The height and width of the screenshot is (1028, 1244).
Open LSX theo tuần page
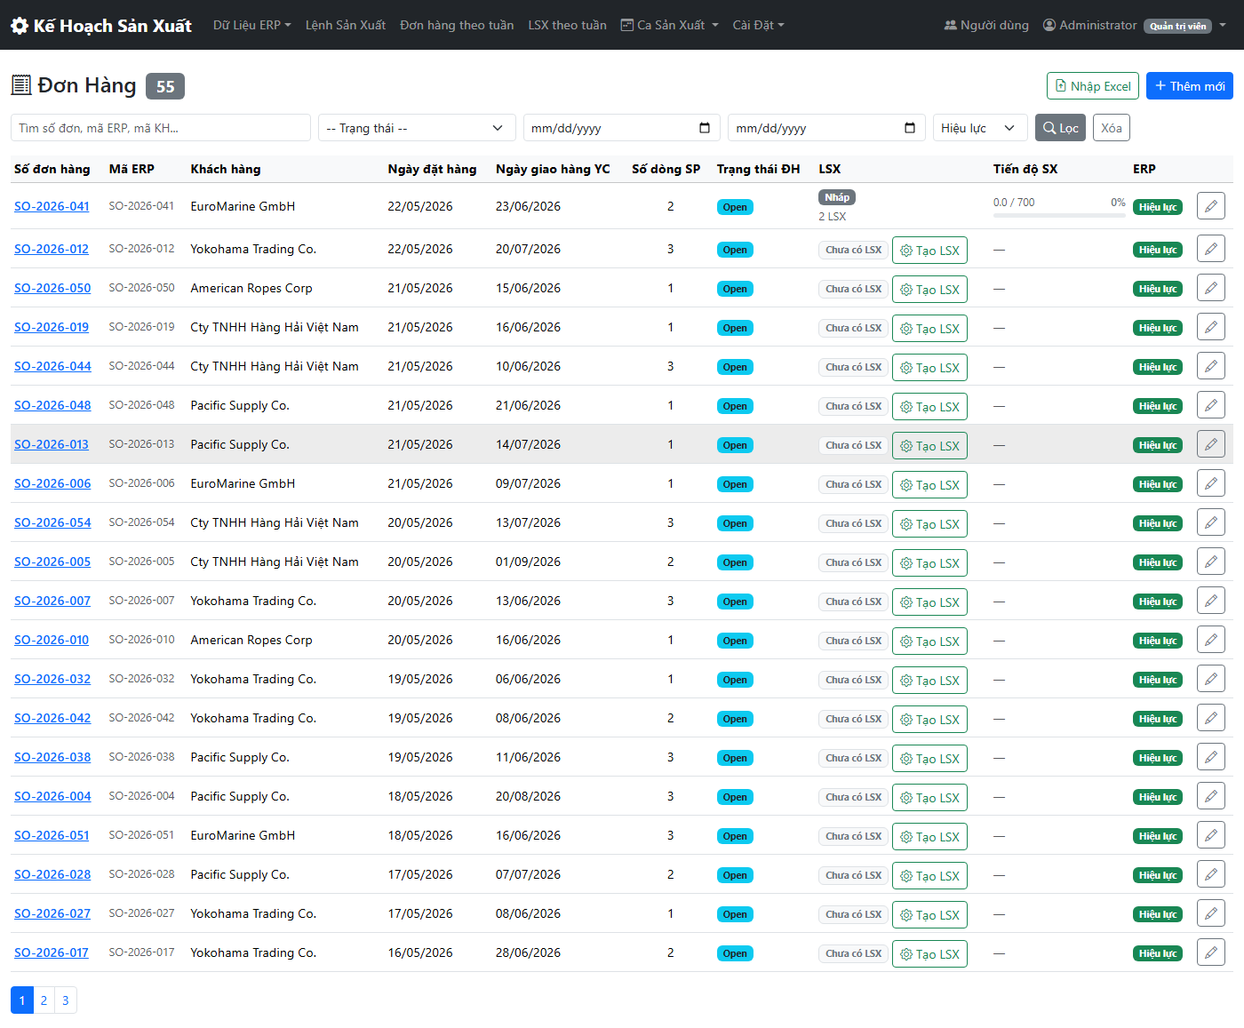coord(567,25)
